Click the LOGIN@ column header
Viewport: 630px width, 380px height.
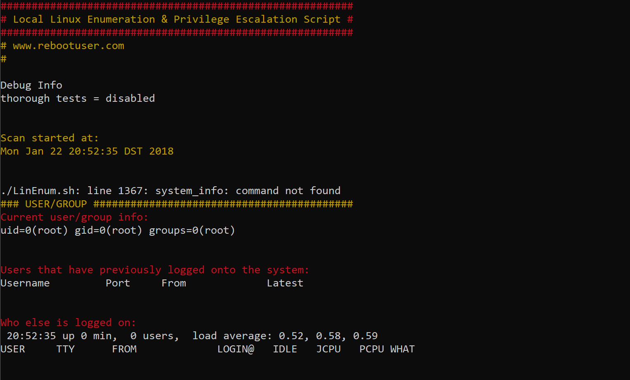236,349
